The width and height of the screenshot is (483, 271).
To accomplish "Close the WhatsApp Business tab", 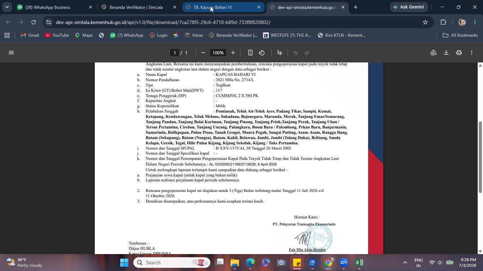I will coord(90,7).
